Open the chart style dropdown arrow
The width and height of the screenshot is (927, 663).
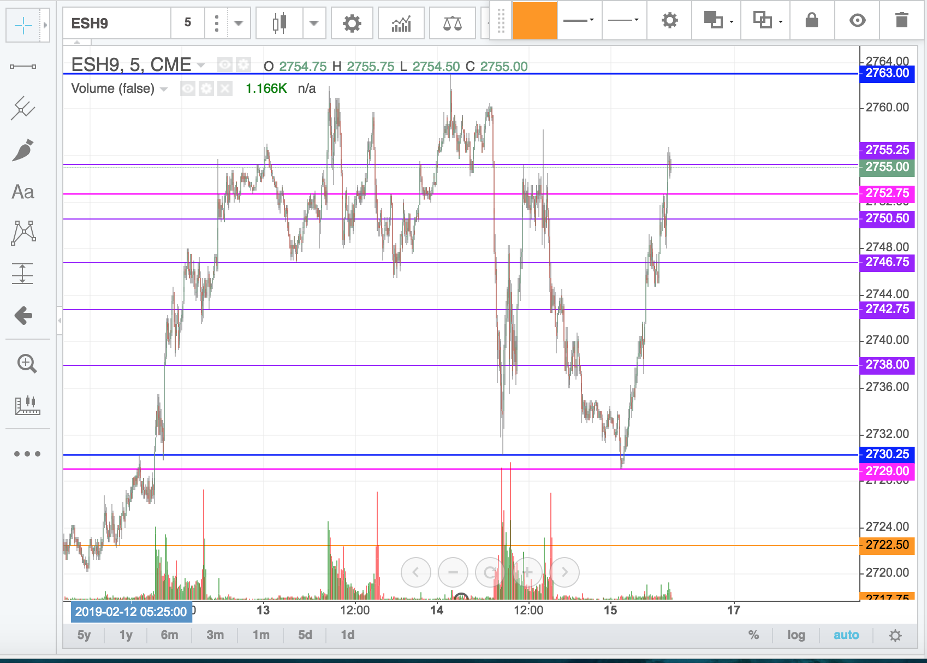314,23
